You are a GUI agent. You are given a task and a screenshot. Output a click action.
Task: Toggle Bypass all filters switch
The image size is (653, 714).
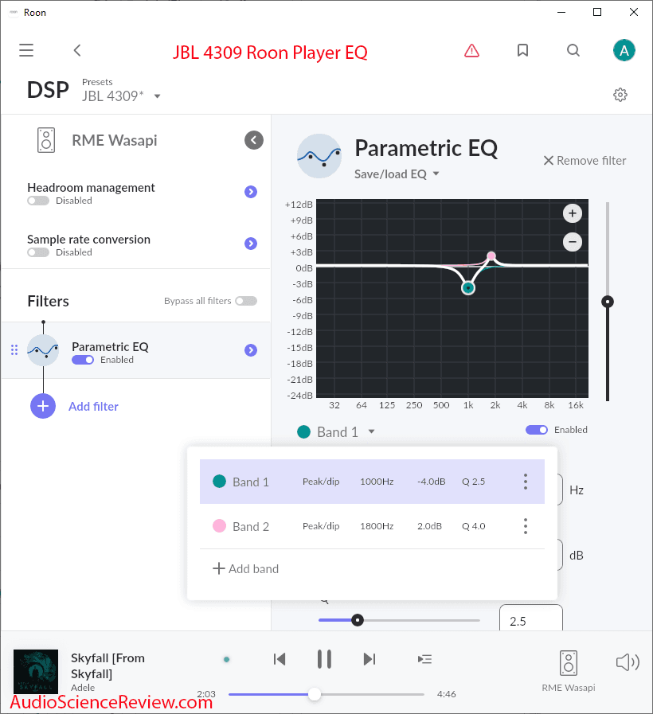coord(246,301)
